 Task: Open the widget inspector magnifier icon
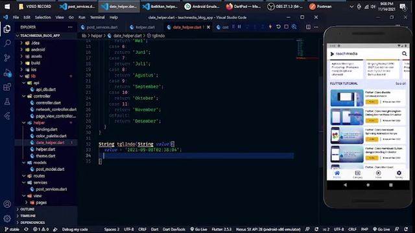(x=294, y=27)
